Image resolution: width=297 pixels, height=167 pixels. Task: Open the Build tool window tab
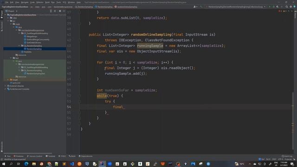(x=72, y=156)
